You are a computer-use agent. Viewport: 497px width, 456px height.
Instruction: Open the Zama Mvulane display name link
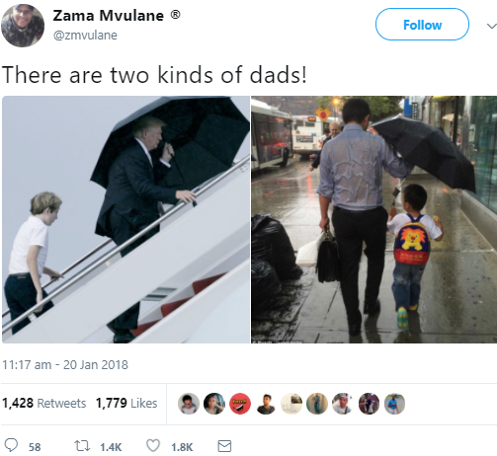pyautogui.click(x=109, y=16)
